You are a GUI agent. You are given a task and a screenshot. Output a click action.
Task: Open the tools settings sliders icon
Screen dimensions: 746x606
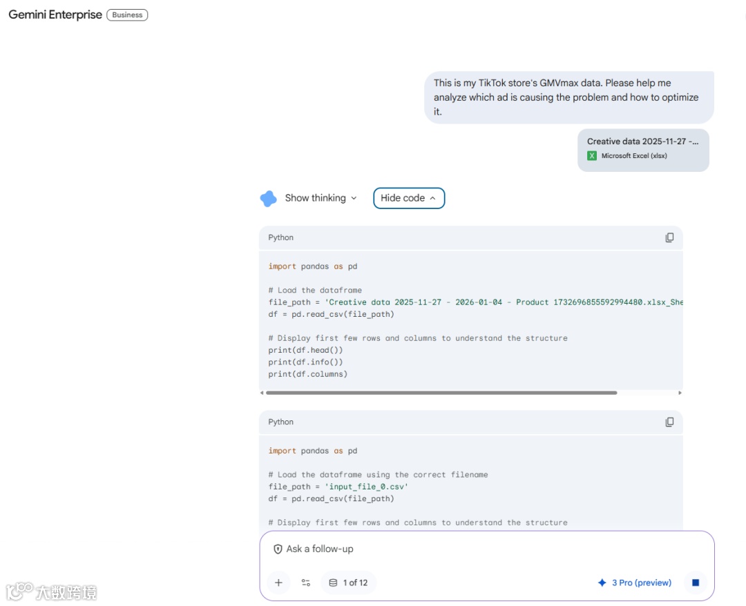306,583
